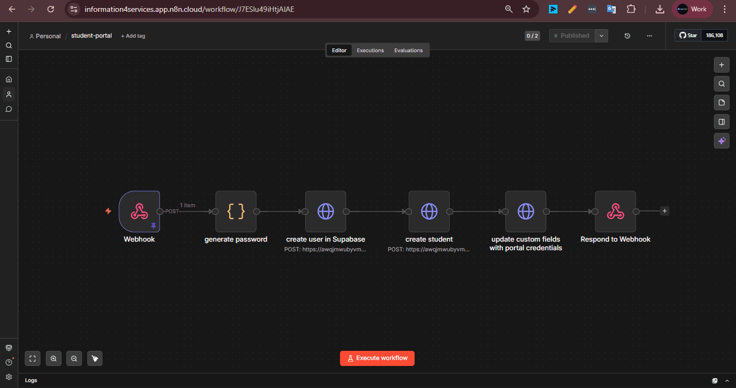Add node after Respond to Webhook
The height and width of the screenshot is (388, 736).
coord(664,211)
